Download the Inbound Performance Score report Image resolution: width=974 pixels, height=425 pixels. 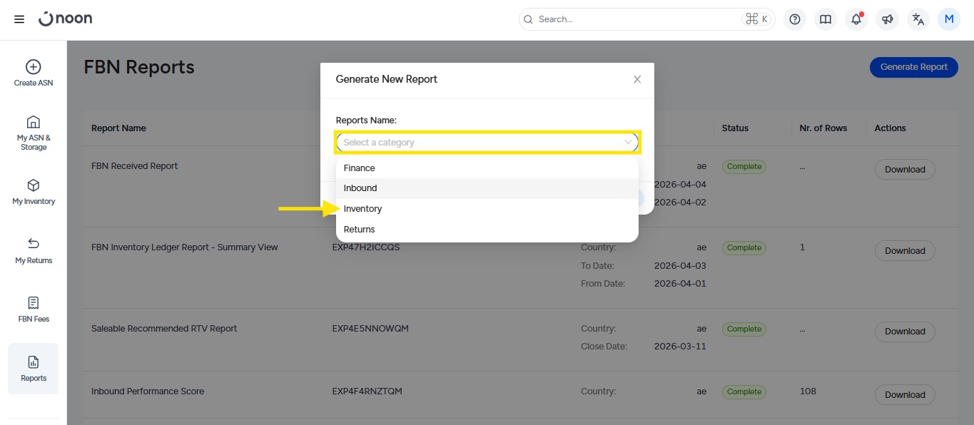(x=904, y=394)
